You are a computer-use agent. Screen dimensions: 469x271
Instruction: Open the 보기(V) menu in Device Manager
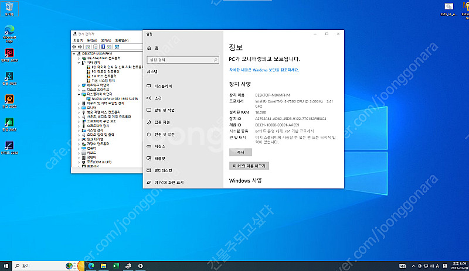point(106,40)
